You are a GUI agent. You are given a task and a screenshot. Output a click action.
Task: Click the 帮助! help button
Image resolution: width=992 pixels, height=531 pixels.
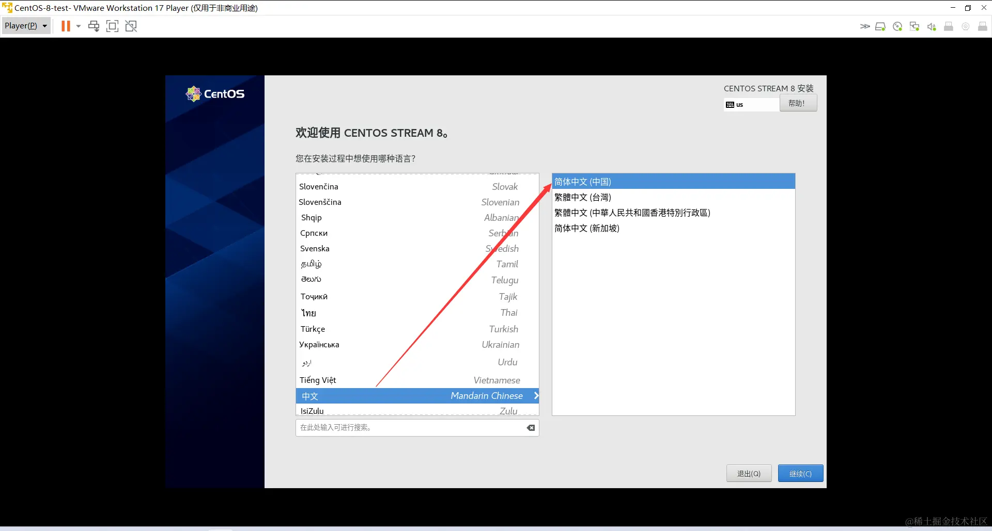[798, 103]
